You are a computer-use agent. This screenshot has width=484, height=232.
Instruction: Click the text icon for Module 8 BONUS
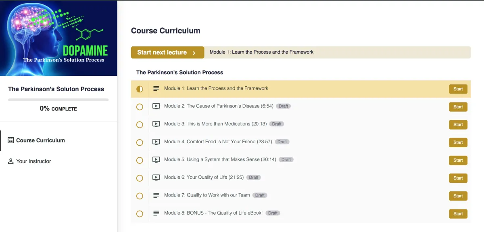(156, 213)
